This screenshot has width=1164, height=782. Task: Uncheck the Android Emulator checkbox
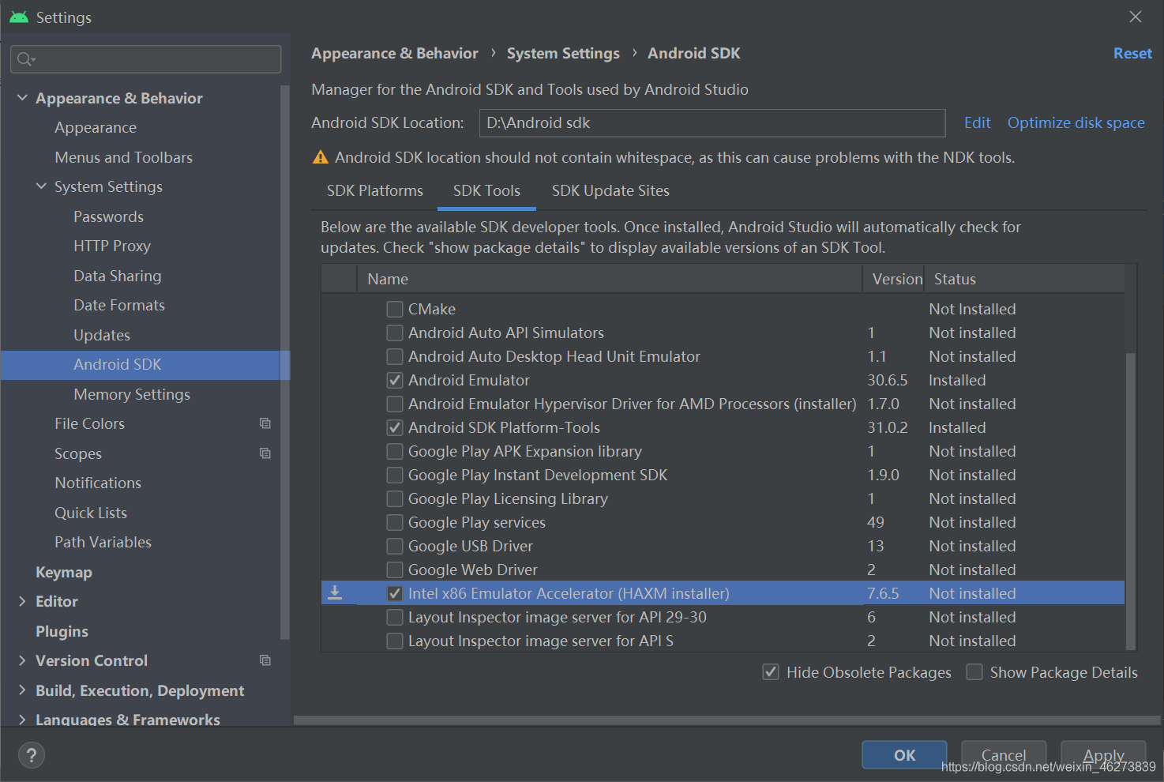[x=395, y=380]
